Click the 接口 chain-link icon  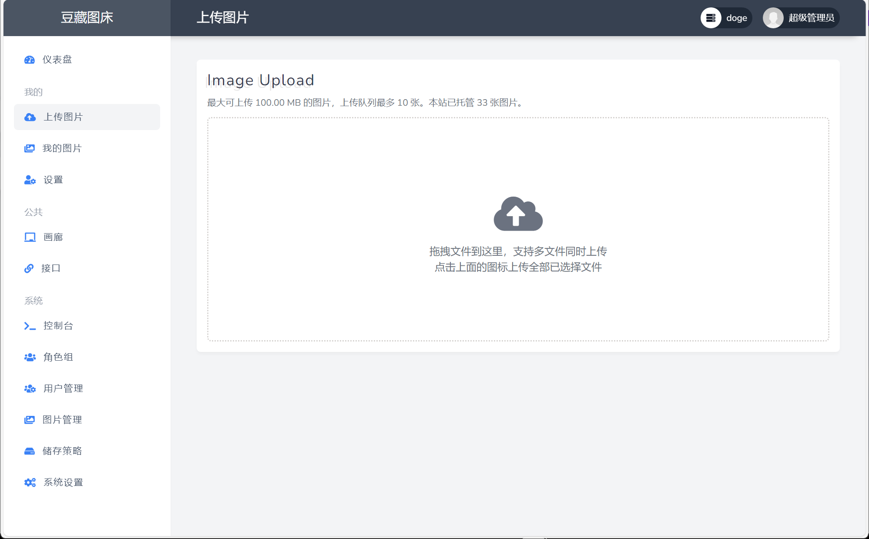[x=29, y=268]
